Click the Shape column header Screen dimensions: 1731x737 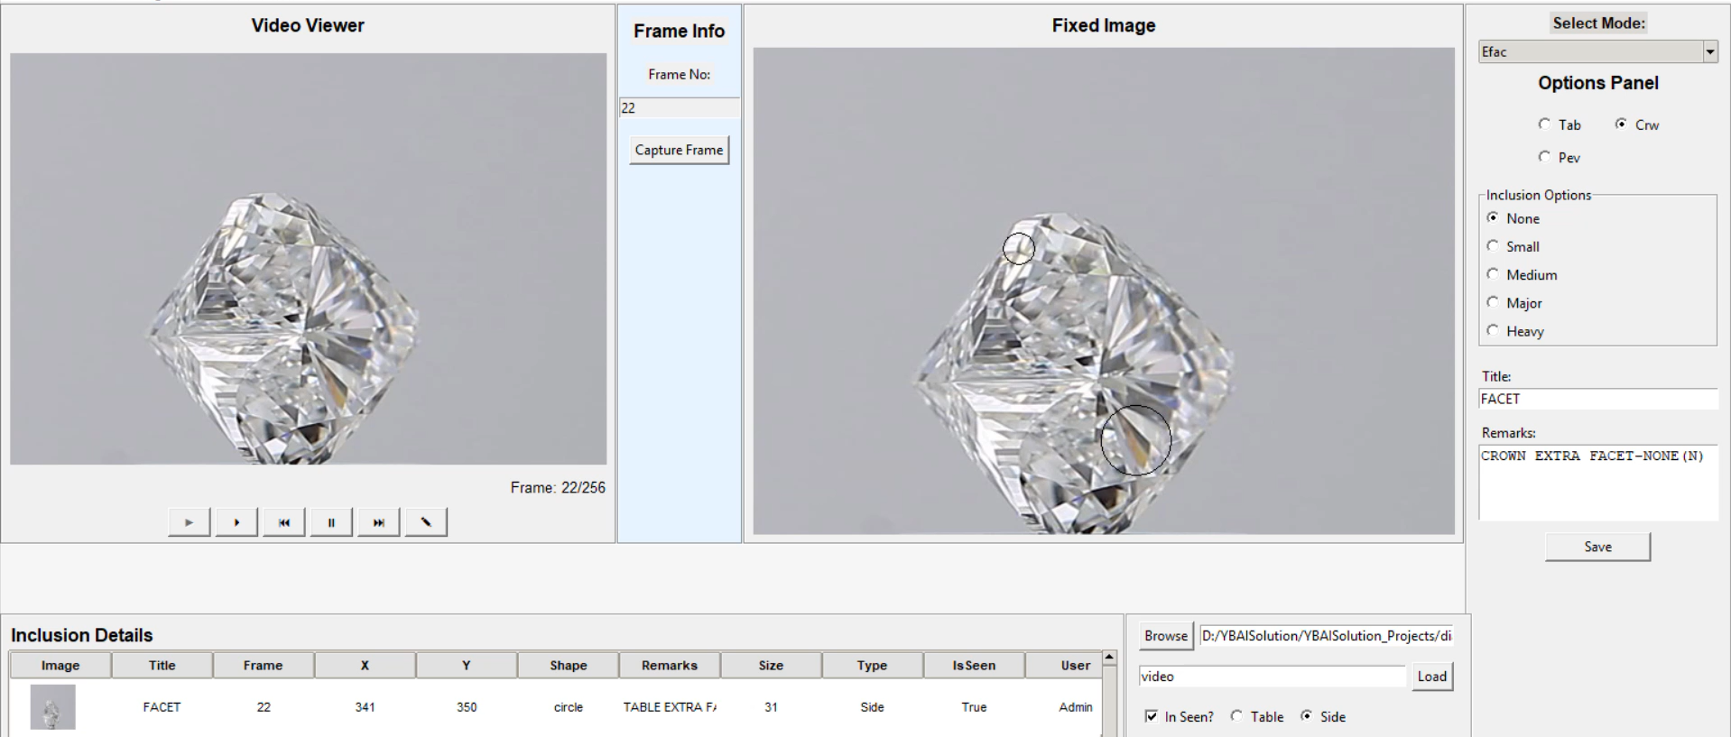click(569, 666)
